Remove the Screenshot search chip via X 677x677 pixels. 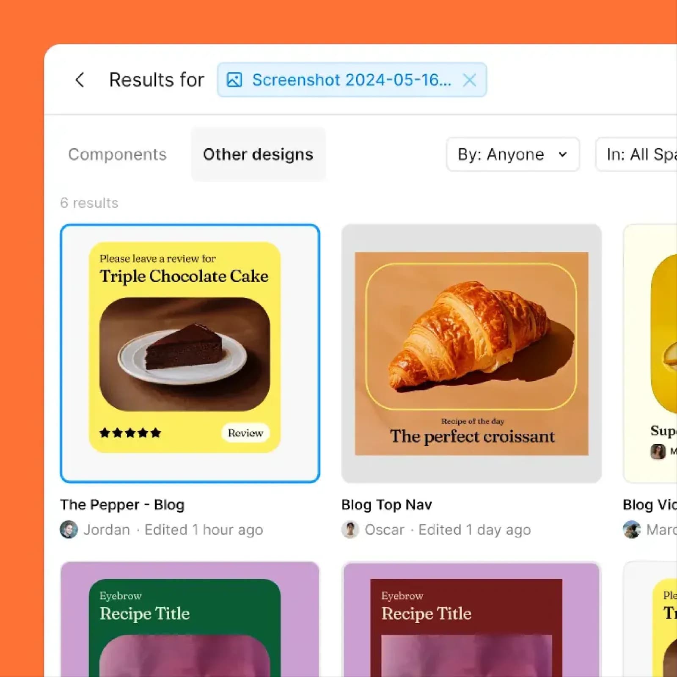point(469,80)
